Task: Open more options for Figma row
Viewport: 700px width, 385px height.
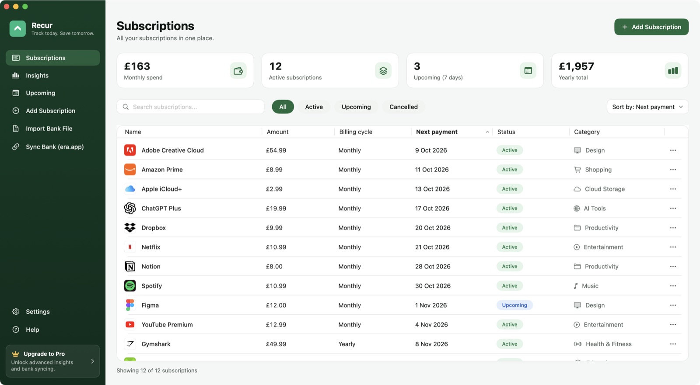Action: tap(673, 305)
